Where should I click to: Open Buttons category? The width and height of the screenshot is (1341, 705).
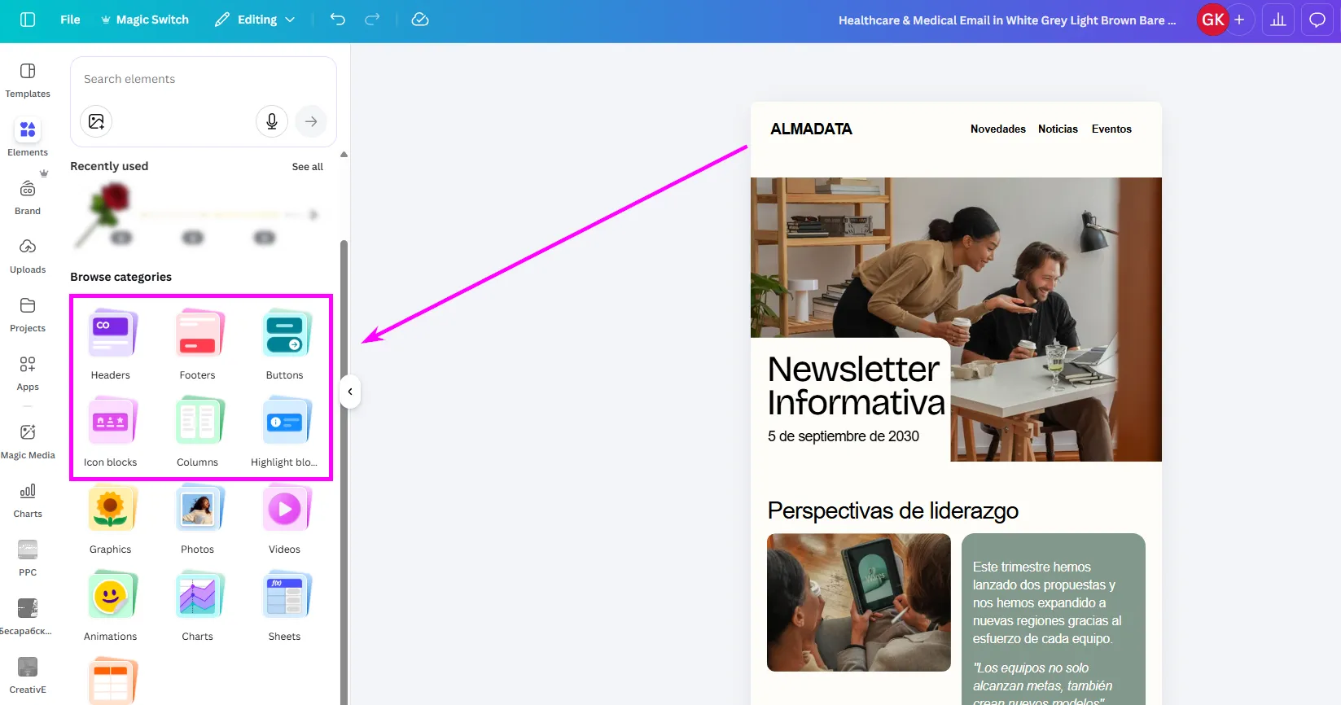coord(284,344)
